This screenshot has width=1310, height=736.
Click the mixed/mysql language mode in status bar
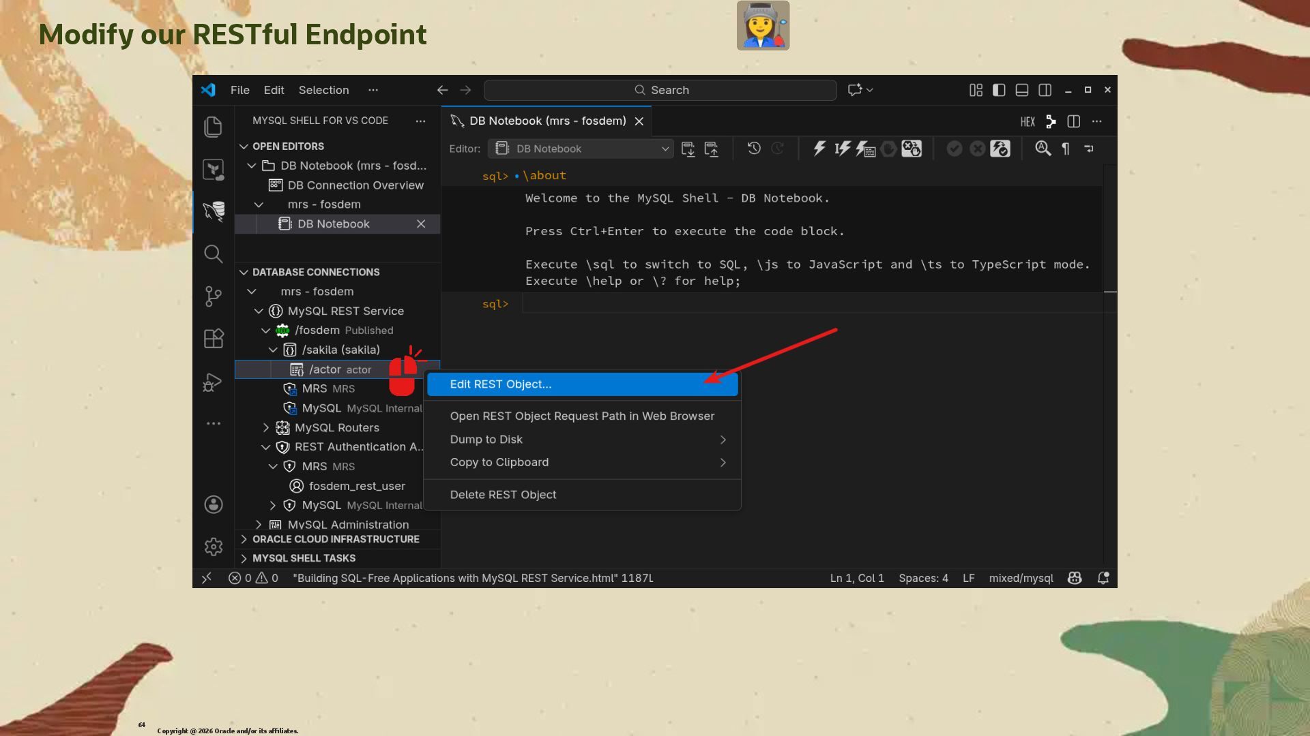1021,578
